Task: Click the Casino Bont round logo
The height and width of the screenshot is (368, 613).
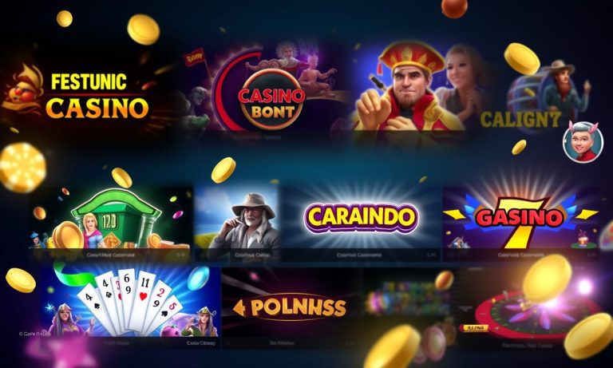Action: [x=271, y=99]
